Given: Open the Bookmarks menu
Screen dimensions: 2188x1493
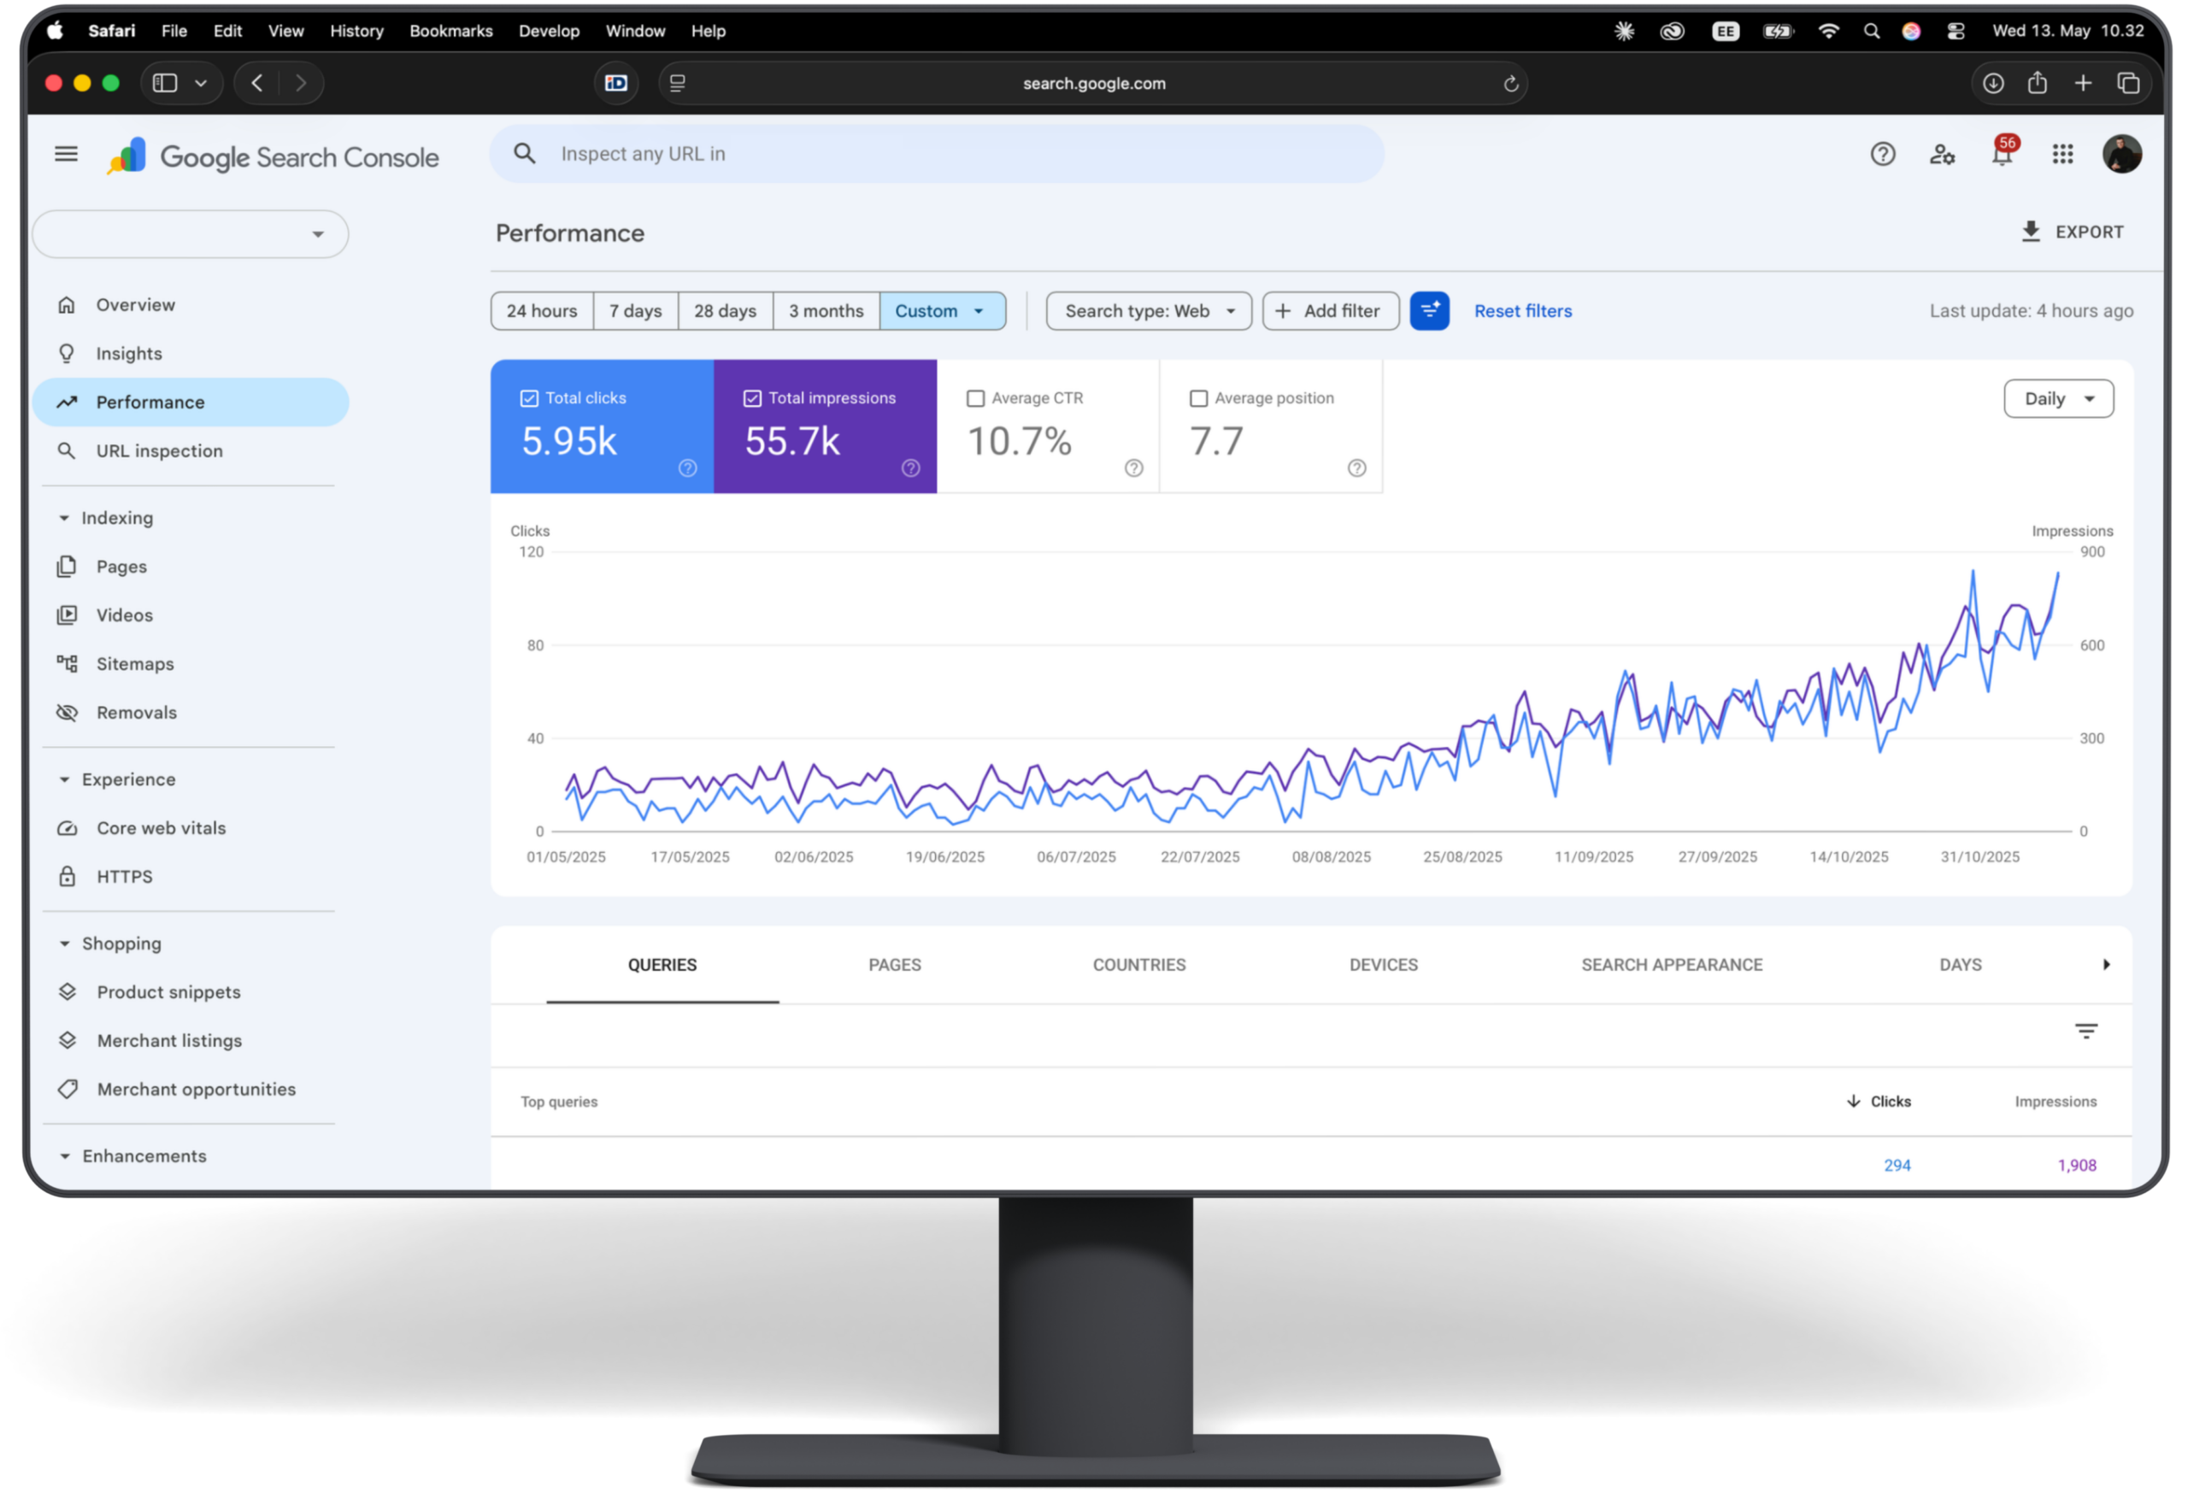Looking at the screenshot, I should tap(451, 31).
